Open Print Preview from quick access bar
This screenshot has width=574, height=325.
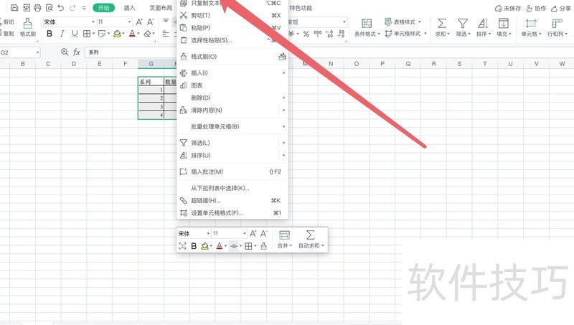(49, 8)
